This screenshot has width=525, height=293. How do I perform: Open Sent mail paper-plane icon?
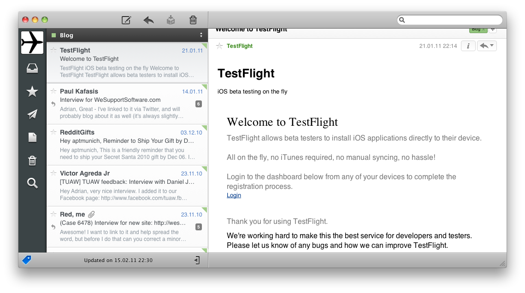(x=32, y=114)
